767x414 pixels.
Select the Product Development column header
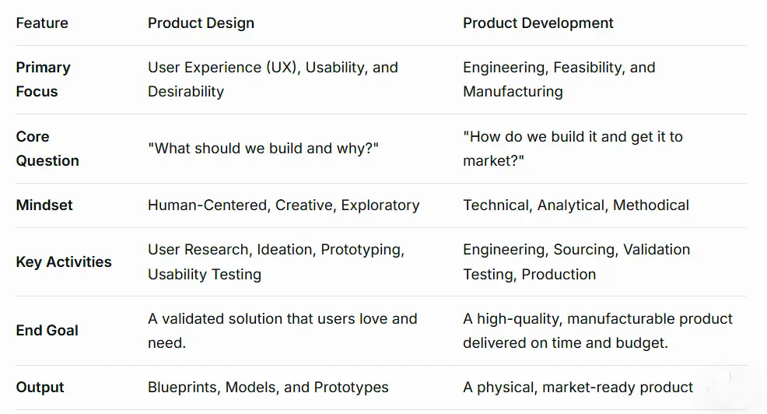(538, 23)
